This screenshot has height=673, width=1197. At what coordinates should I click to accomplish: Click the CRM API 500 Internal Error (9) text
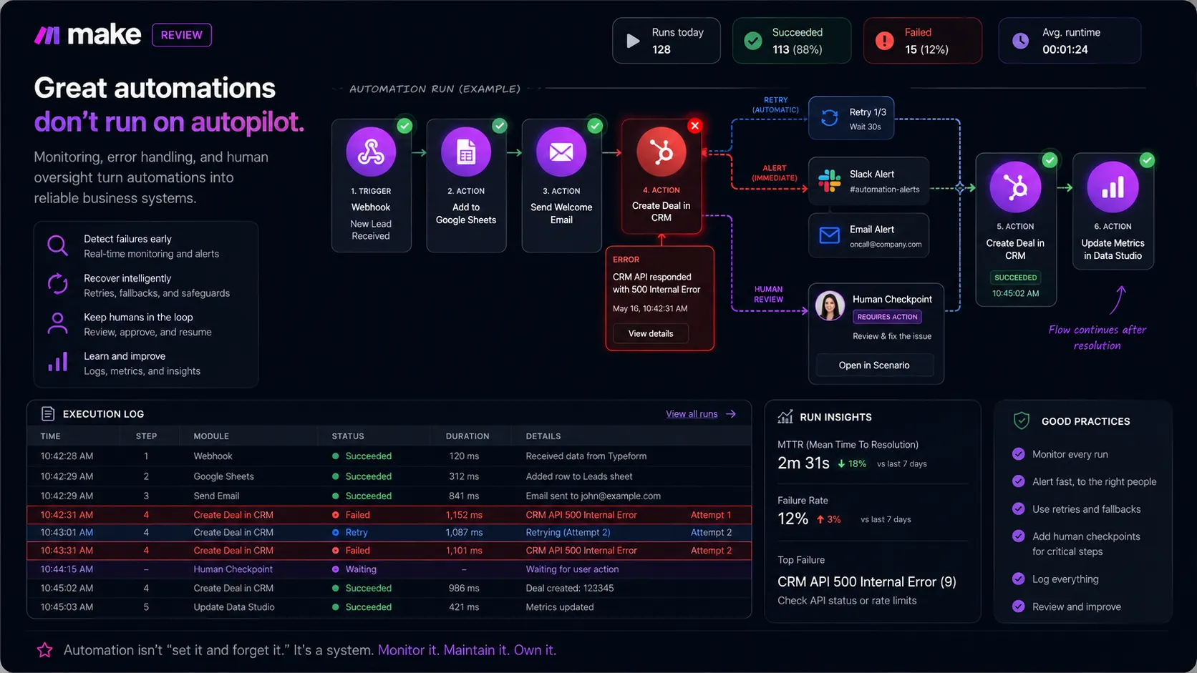pyautogui.click(x=867, y=581)
